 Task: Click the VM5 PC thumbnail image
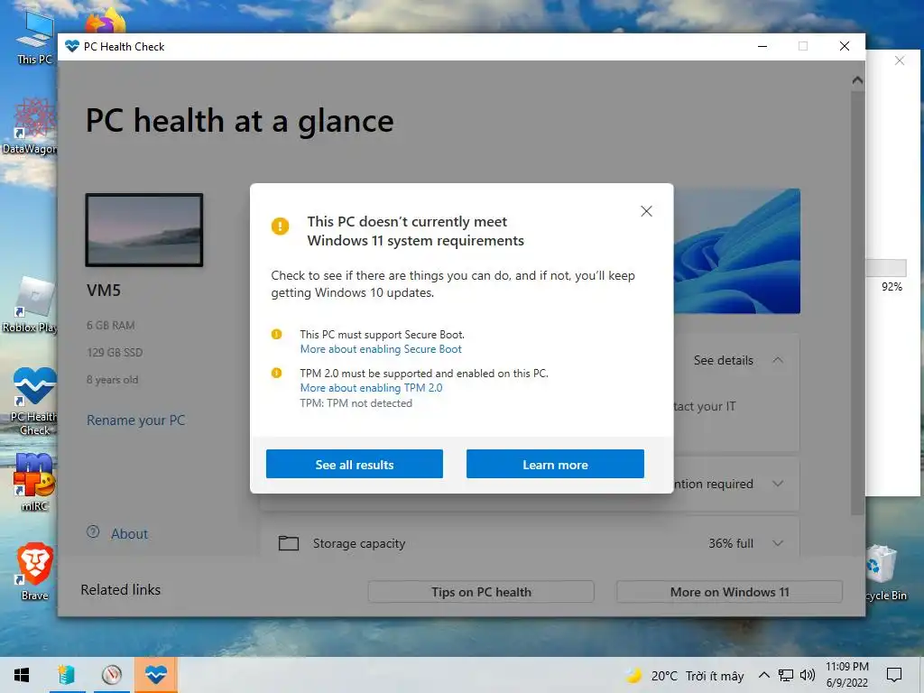tap(144, 230)
